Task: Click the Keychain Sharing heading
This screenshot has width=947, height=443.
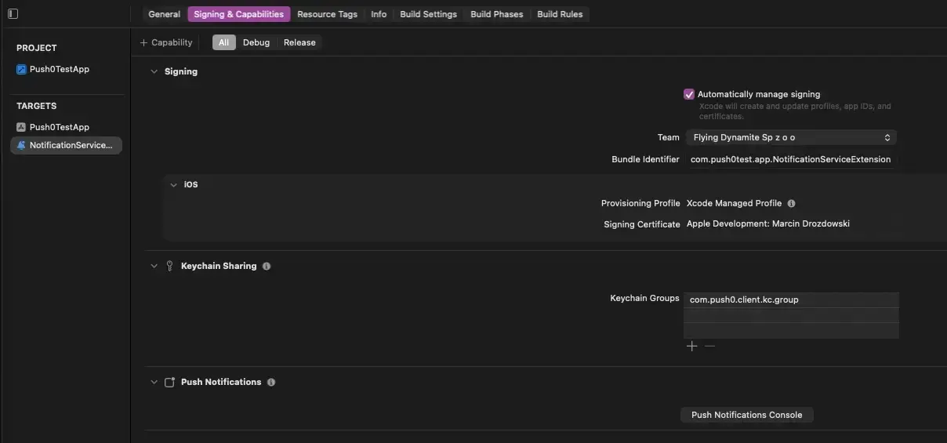Action: (x=219, y=266)
